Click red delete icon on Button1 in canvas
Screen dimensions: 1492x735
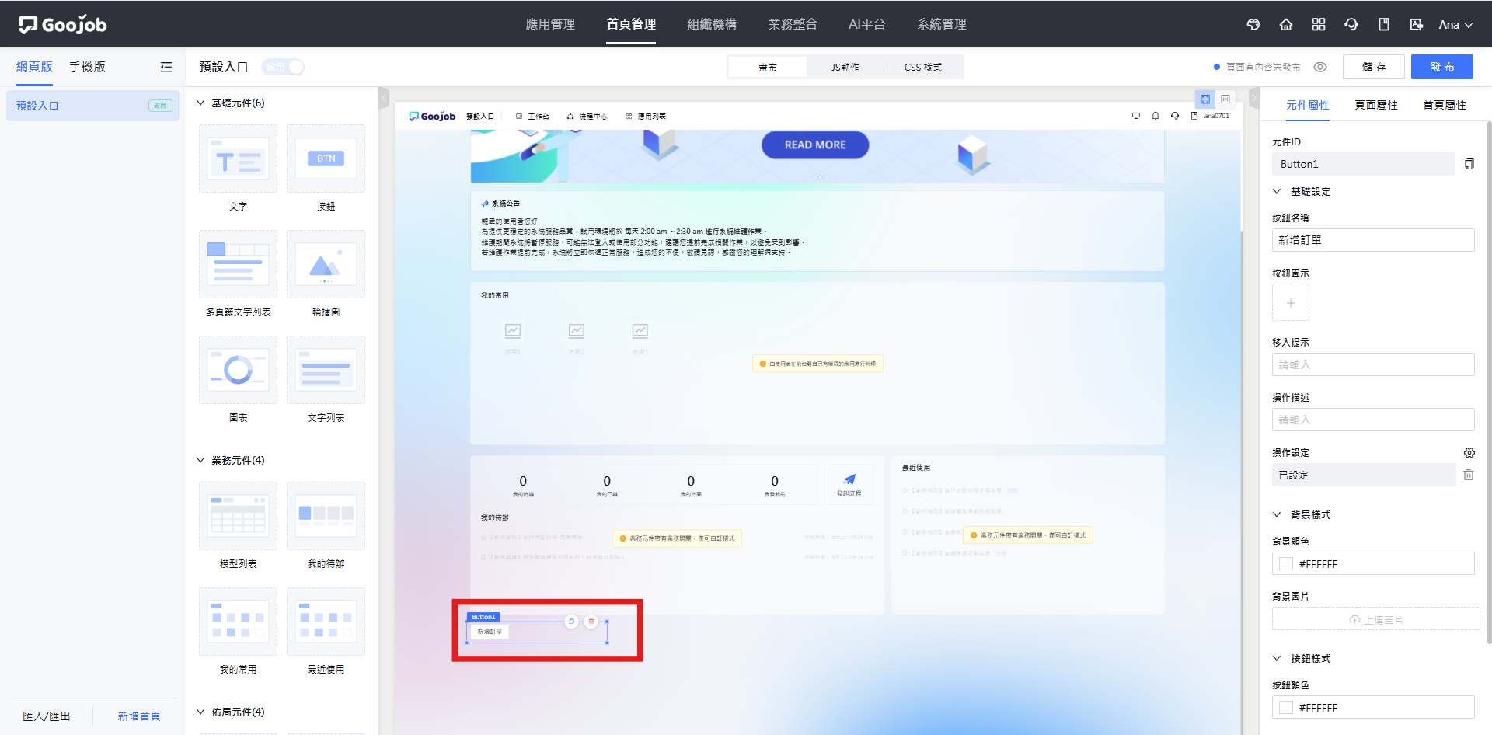tap(591, 622)
